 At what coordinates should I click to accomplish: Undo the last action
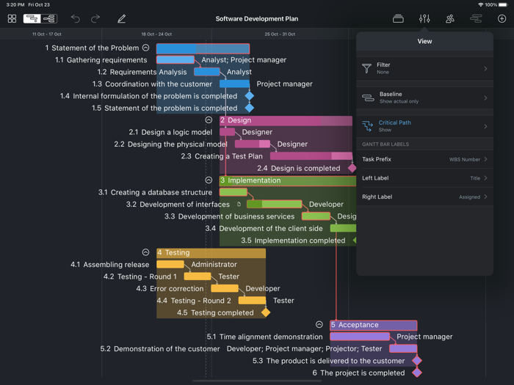(75, 18)
